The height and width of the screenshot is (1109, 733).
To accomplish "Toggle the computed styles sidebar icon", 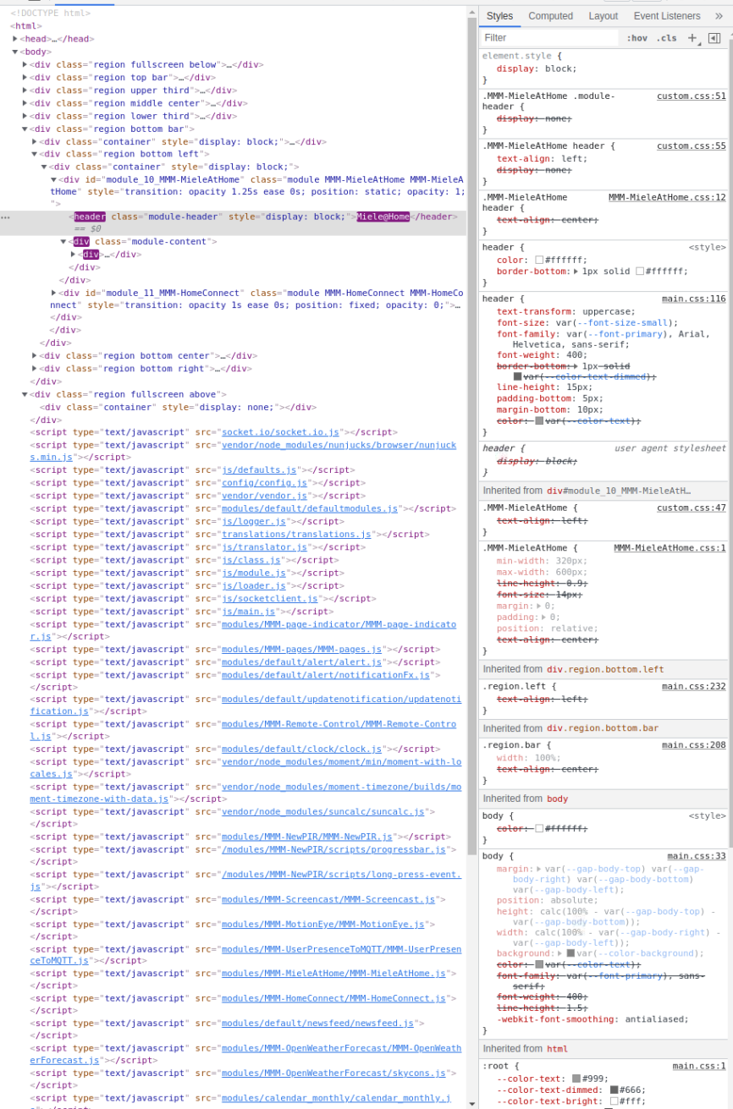I will click(714, 38).
